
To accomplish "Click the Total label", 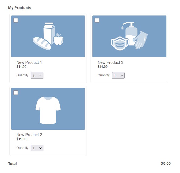I will (x=13, y=164).
